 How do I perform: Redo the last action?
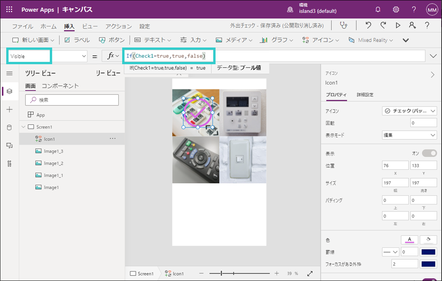[383, 25]
